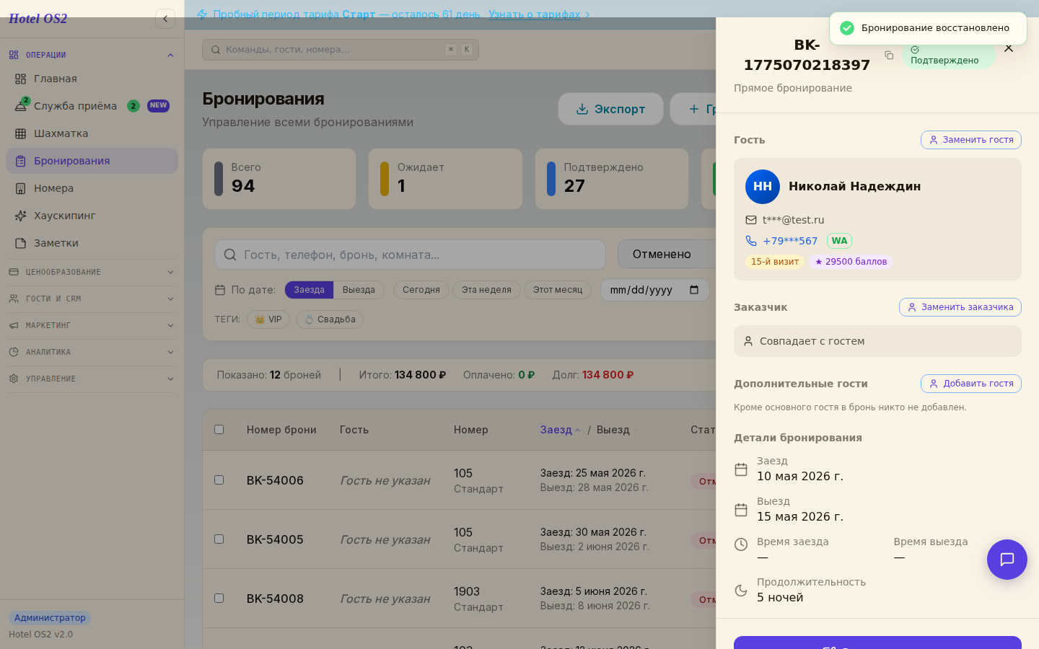Select Бронирования in the sidebar

pyautogui.click(x=92, y=161)
